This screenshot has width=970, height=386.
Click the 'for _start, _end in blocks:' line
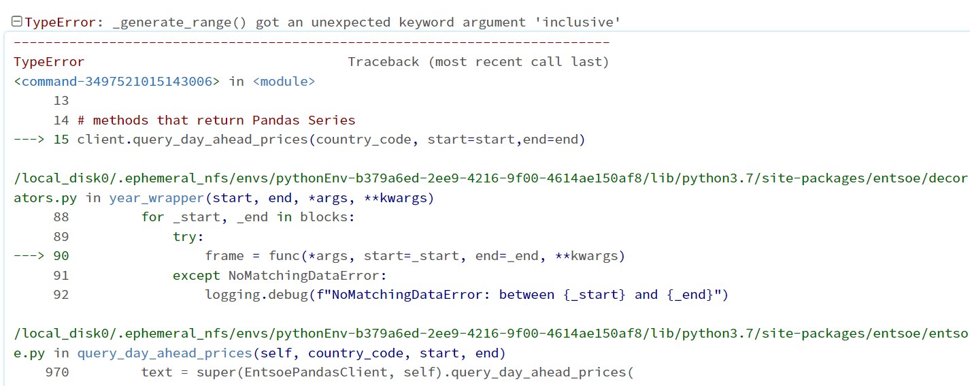(x=248, y=217)
